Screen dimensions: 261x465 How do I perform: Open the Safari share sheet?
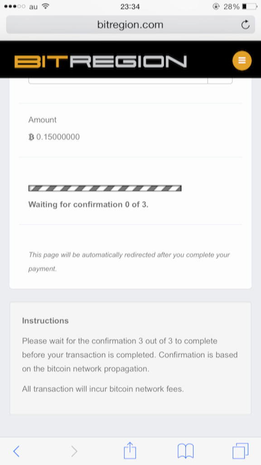coord(130,450)
